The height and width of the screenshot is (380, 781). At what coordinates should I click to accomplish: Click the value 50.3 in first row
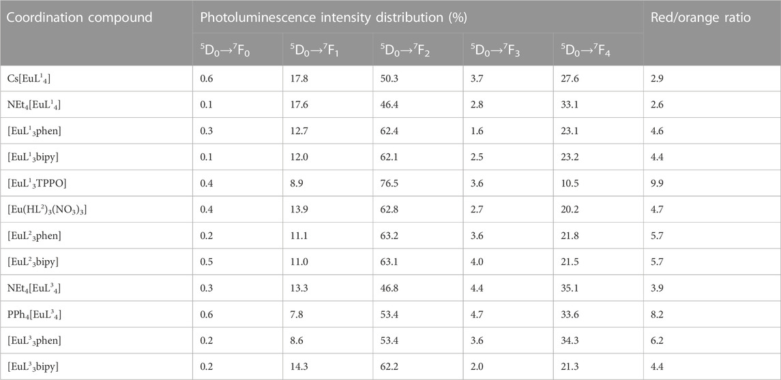[x=388, y=78]
